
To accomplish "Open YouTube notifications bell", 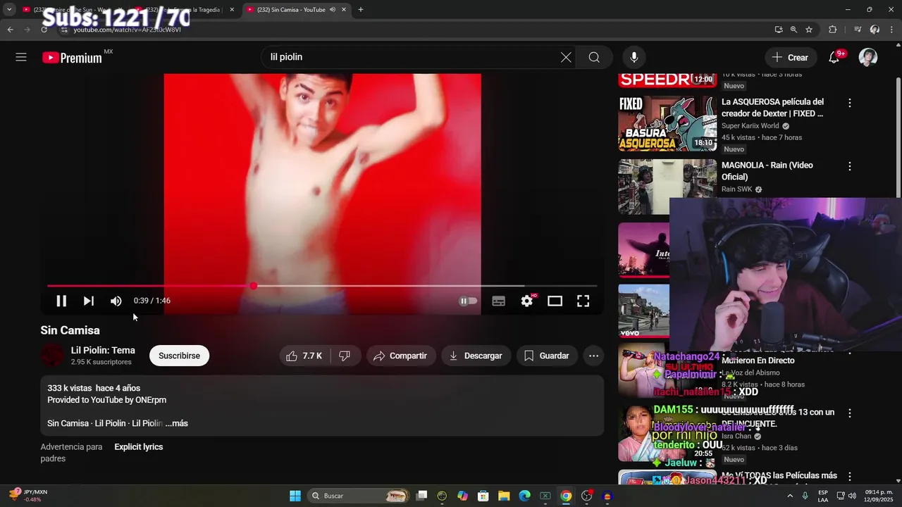I will click(834, 57).
